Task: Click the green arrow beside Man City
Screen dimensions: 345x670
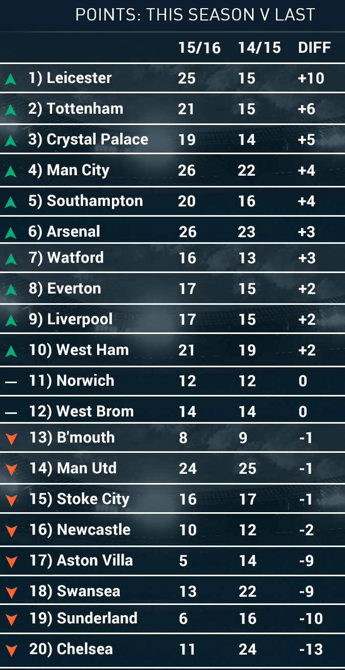Action: coord(11,172)
